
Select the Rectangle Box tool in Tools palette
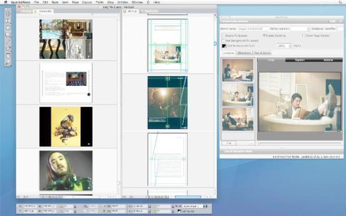pyautogui.click(x=8, y=34)
